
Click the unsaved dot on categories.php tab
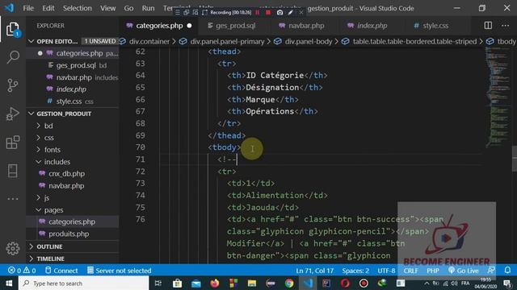pyautogui.click(x=189, y=25)
